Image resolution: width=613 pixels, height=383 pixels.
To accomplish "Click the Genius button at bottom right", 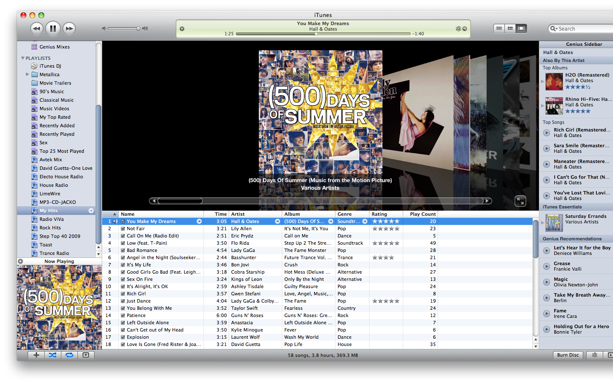I will 595,355.
